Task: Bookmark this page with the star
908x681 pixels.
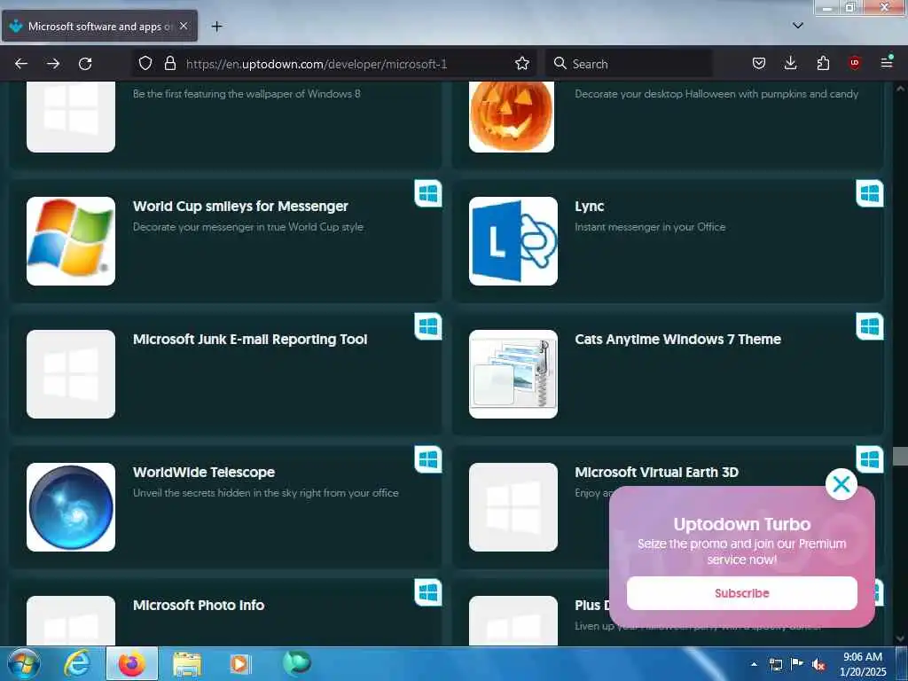Action: 521,63
